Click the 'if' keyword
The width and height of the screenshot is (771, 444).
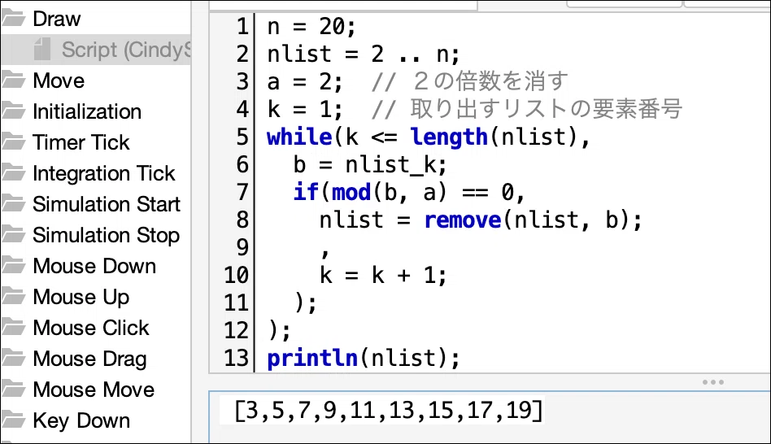306,192
